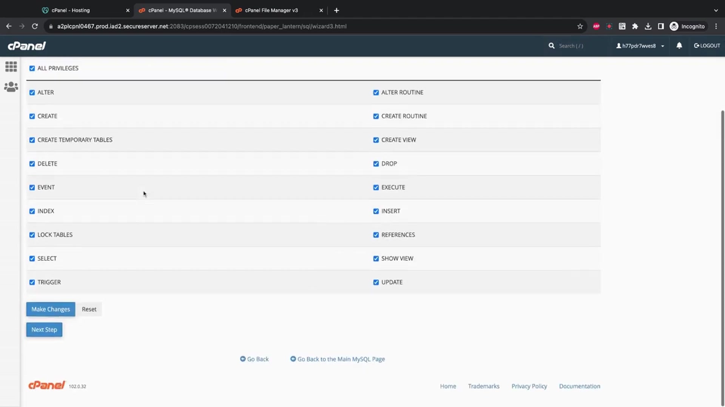Toggle the CREATE ROUTINE checkbox

376,116
